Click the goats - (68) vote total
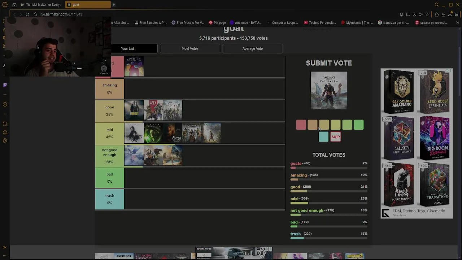Image resolution: width=462 pixels, height=260 pixels. [300, 163]
